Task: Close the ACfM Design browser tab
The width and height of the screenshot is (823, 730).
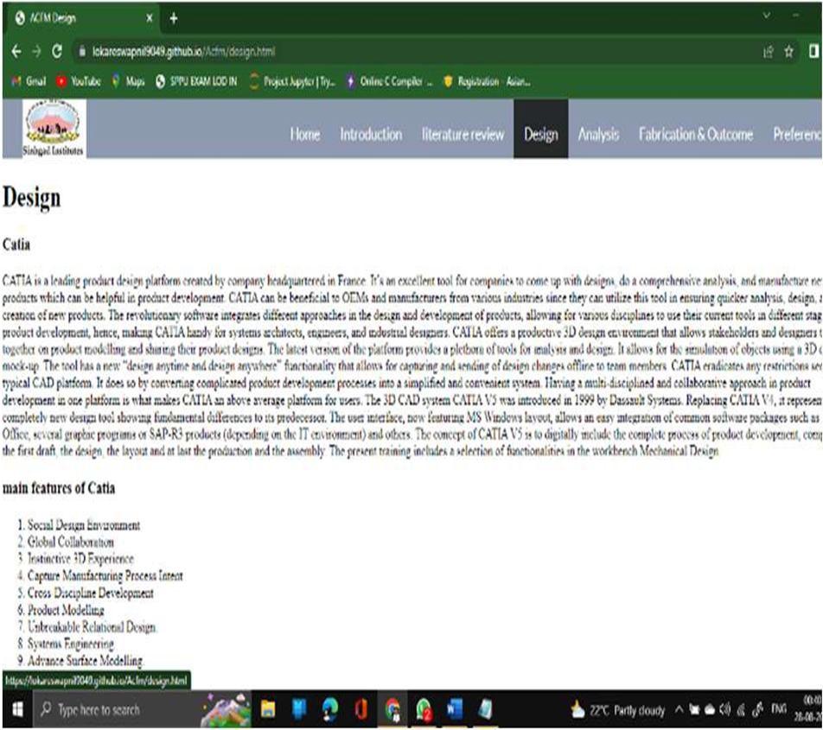Action: [150, 18]
